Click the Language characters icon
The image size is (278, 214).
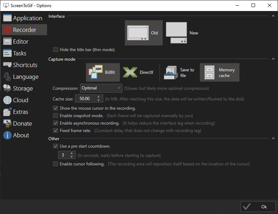pos(7,77)
